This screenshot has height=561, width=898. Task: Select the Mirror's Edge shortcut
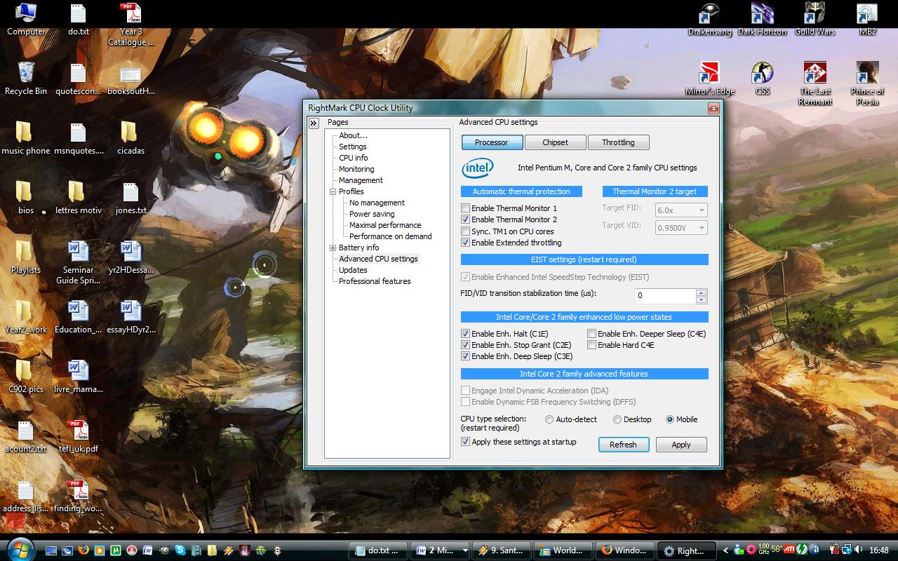[x=710, y=79]
